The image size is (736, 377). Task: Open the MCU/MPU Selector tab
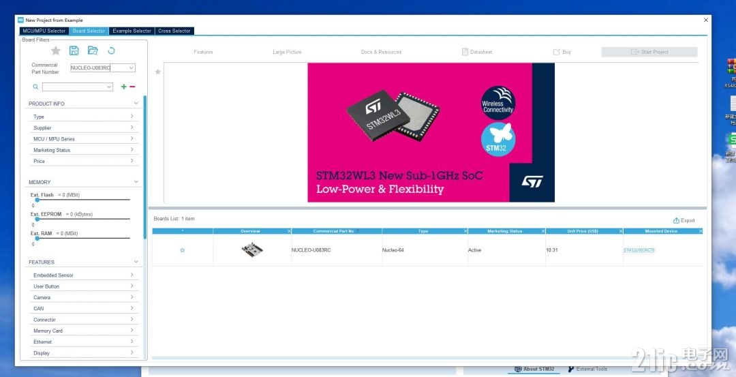44,31
